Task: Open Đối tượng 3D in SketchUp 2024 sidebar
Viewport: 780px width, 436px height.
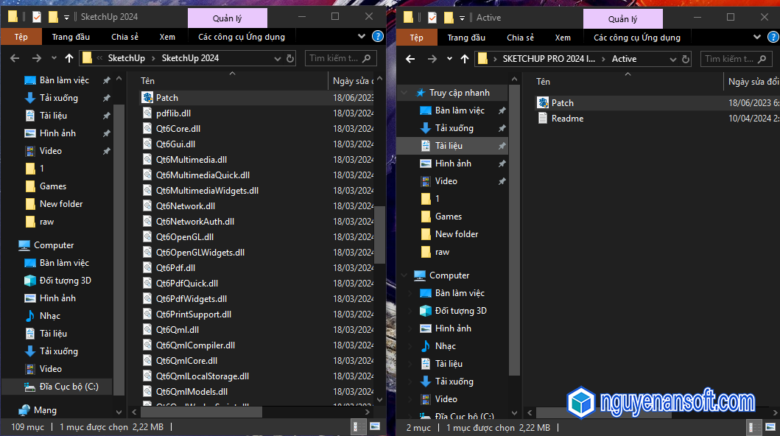Action: click(65, 281)
